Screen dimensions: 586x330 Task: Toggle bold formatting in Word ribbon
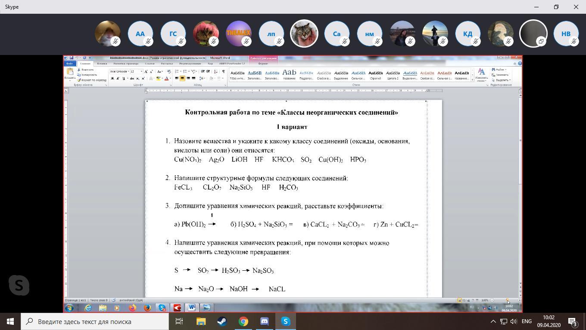tap(112, 78)
